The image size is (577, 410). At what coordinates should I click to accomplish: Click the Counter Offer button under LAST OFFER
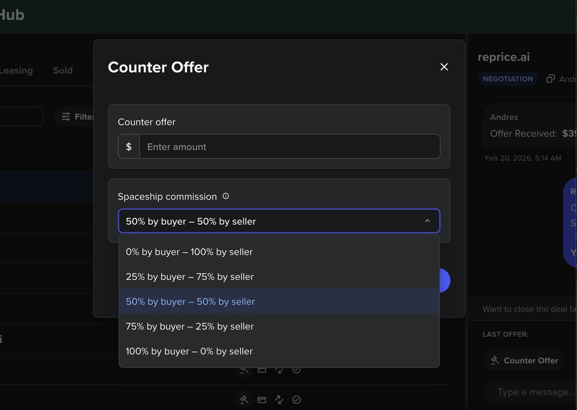[524, 360]
